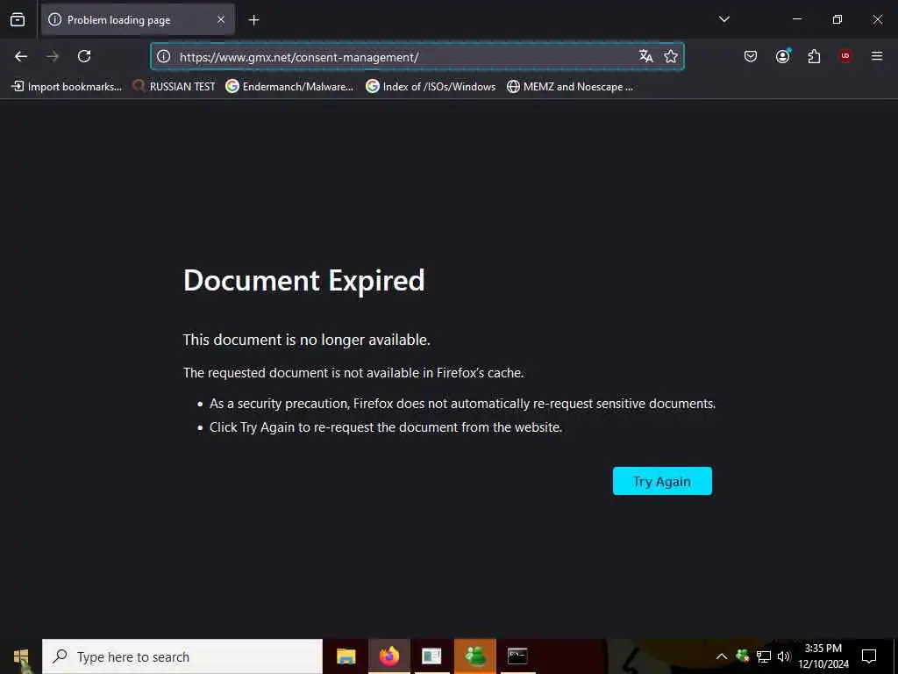Click the 'As a security precaution' bullet

click(462, 404)
